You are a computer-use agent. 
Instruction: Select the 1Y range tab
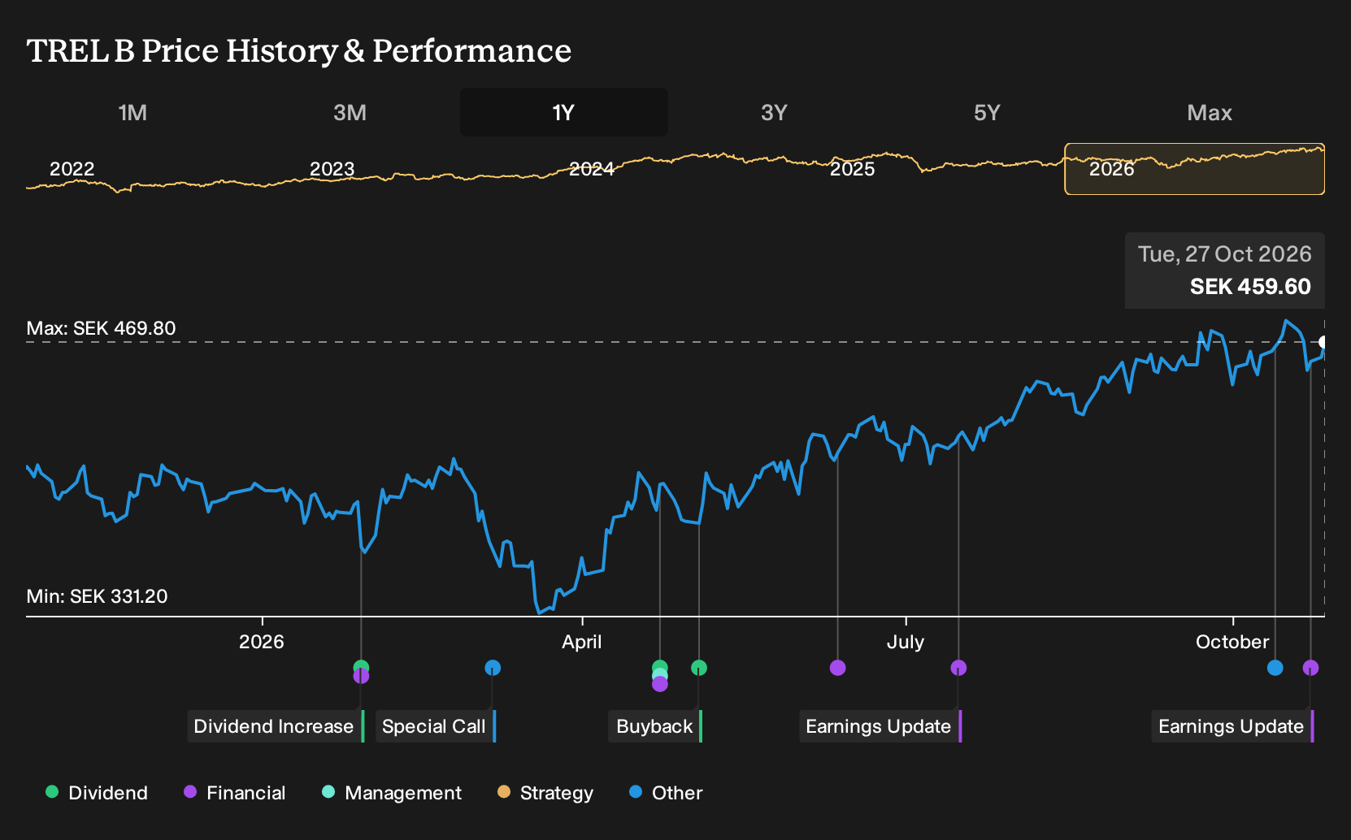(x=564, y=112)
